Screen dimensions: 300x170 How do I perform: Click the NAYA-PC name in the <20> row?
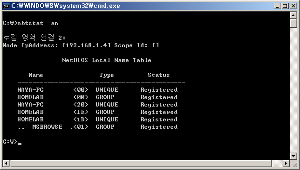[x=30, y=105]
